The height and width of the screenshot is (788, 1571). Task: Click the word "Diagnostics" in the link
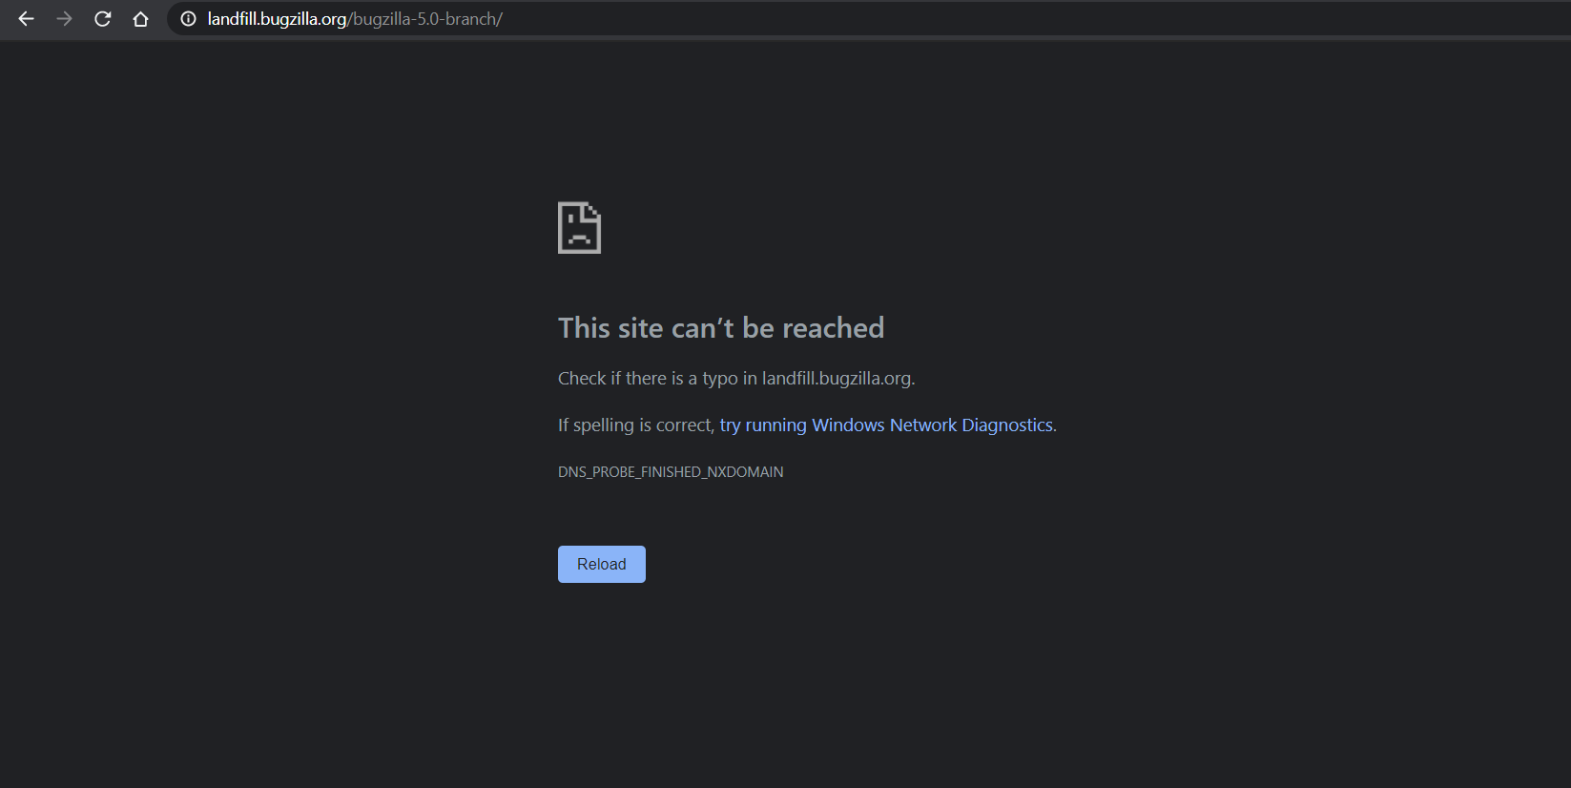1006,425
